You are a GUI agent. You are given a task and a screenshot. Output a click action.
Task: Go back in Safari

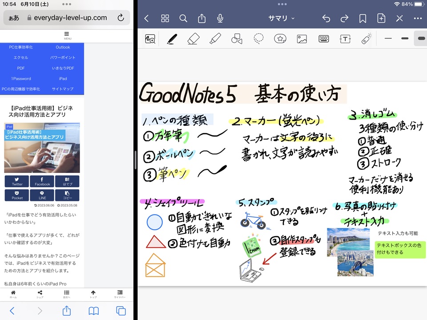12,311
